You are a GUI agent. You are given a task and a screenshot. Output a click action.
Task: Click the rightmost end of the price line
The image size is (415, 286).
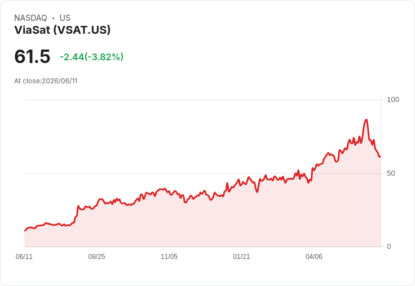tap(380, 157)
